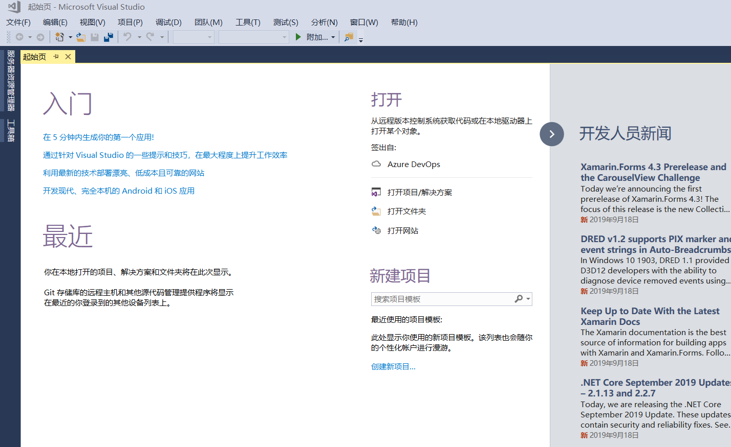Open link 利用最新的技术部署漂亮、低成本且可靠的网站
The width and height of the screenshot is (731, 447).
(123, 173)
